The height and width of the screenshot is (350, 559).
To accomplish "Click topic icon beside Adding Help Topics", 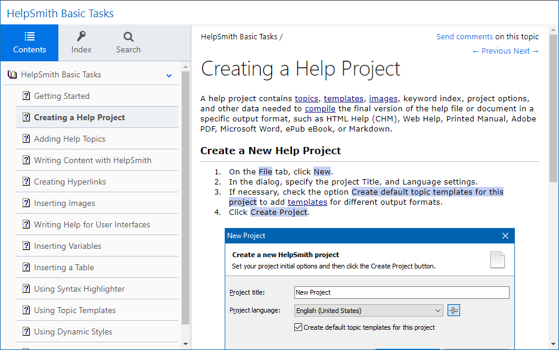I will [26, 138].
